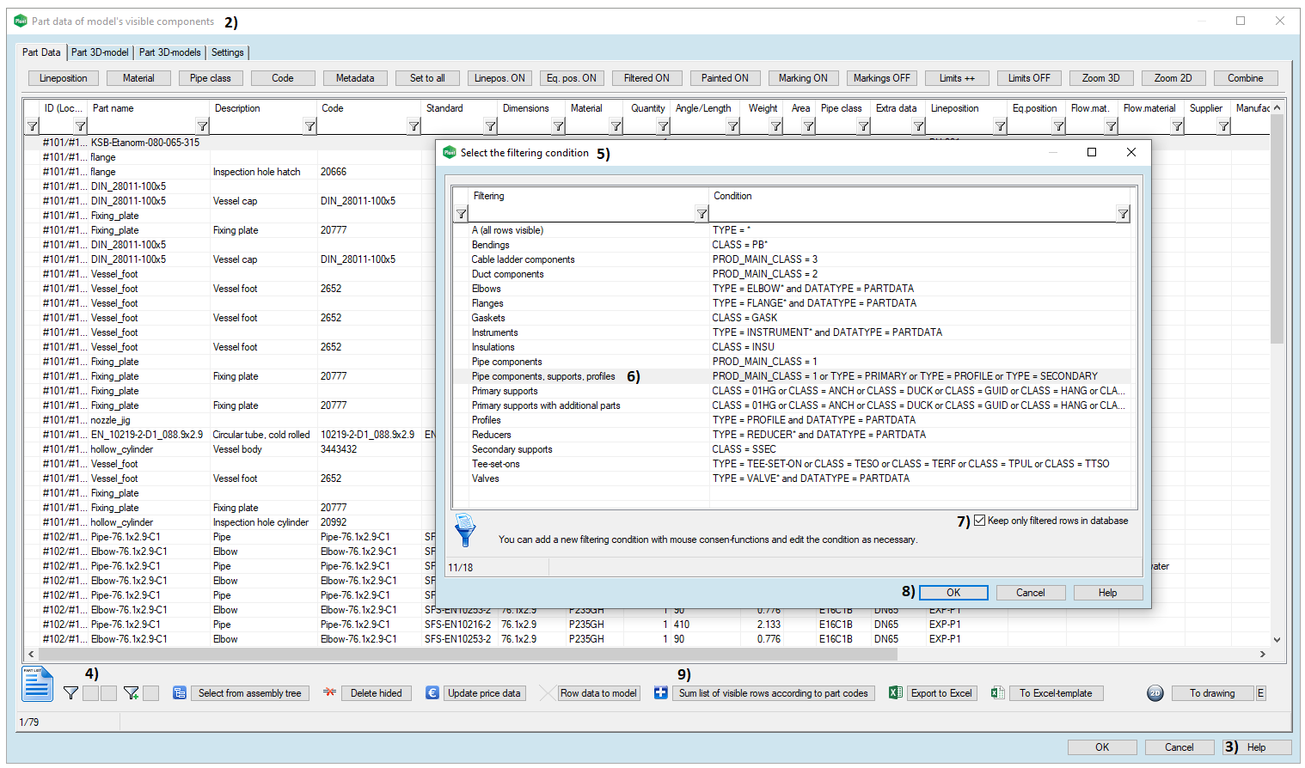
Task: Click the euro price data icon
Action: coord(432,693)
